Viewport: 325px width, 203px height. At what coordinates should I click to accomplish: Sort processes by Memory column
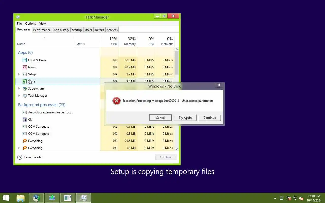tap(128, 42)
